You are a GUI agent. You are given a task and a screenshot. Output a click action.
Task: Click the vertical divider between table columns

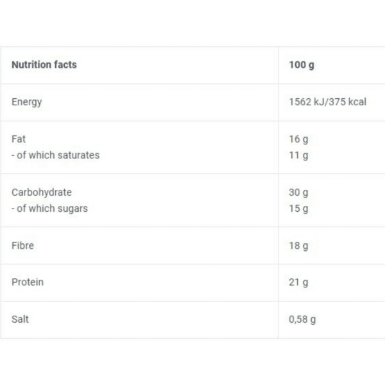[x=278, y=193]
